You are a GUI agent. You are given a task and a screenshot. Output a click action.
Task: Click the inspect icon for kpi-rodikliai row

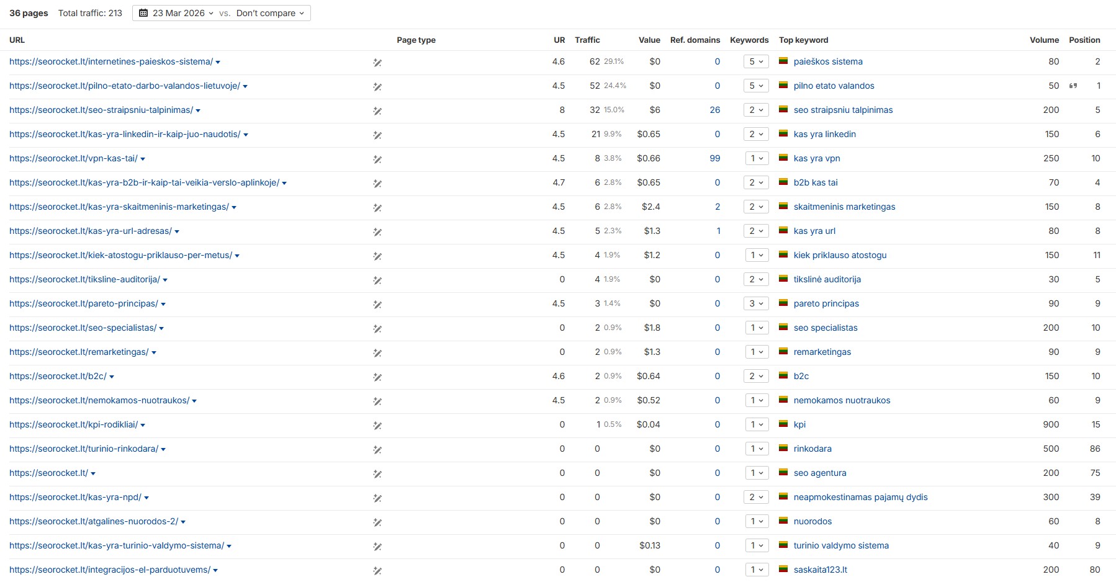click(377, 426)
